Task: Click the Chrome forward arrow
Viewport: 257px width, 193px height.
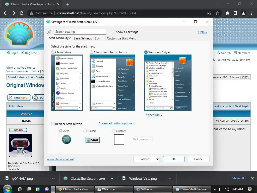Action: pyautogui.click(x=14, y=13)
